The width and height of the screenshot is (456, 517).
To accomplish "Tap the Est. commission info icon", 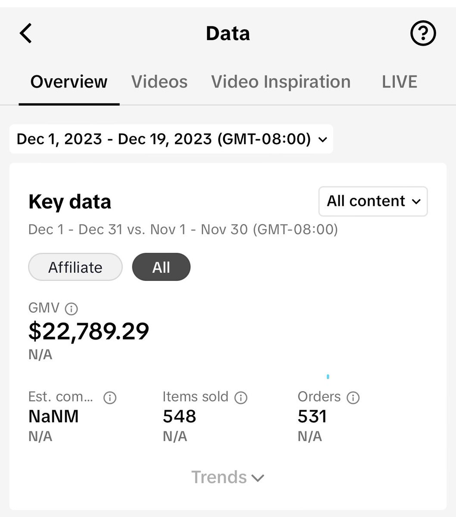I will pyautogui.click(x=110, y=397).
